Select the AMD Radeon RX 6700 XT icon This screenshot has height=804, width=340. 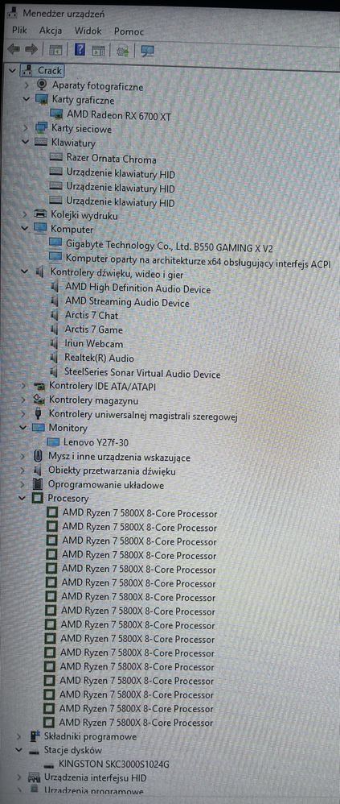click(58, 114)
